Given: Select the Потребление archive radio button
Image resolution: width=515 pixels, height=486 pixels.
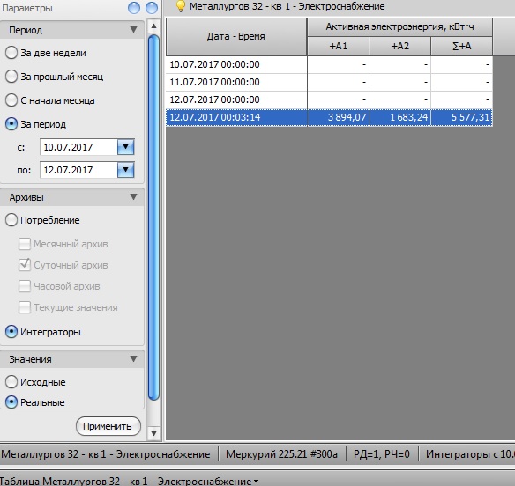Looking at the screenshot, I should [11, 220].
